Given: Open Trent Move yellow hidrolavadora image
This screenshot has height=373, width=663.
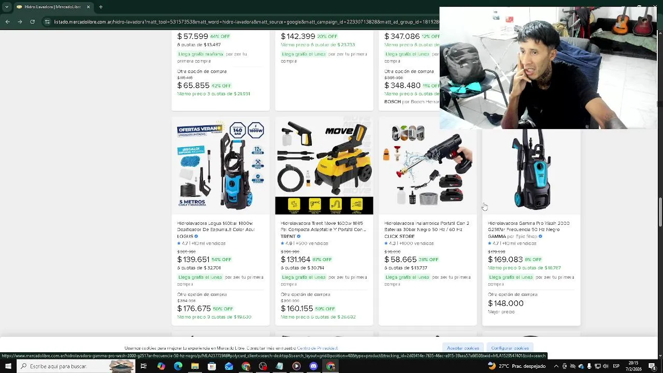Looking at the screenshot, I should pyautogui.click(x=324, y=166).
